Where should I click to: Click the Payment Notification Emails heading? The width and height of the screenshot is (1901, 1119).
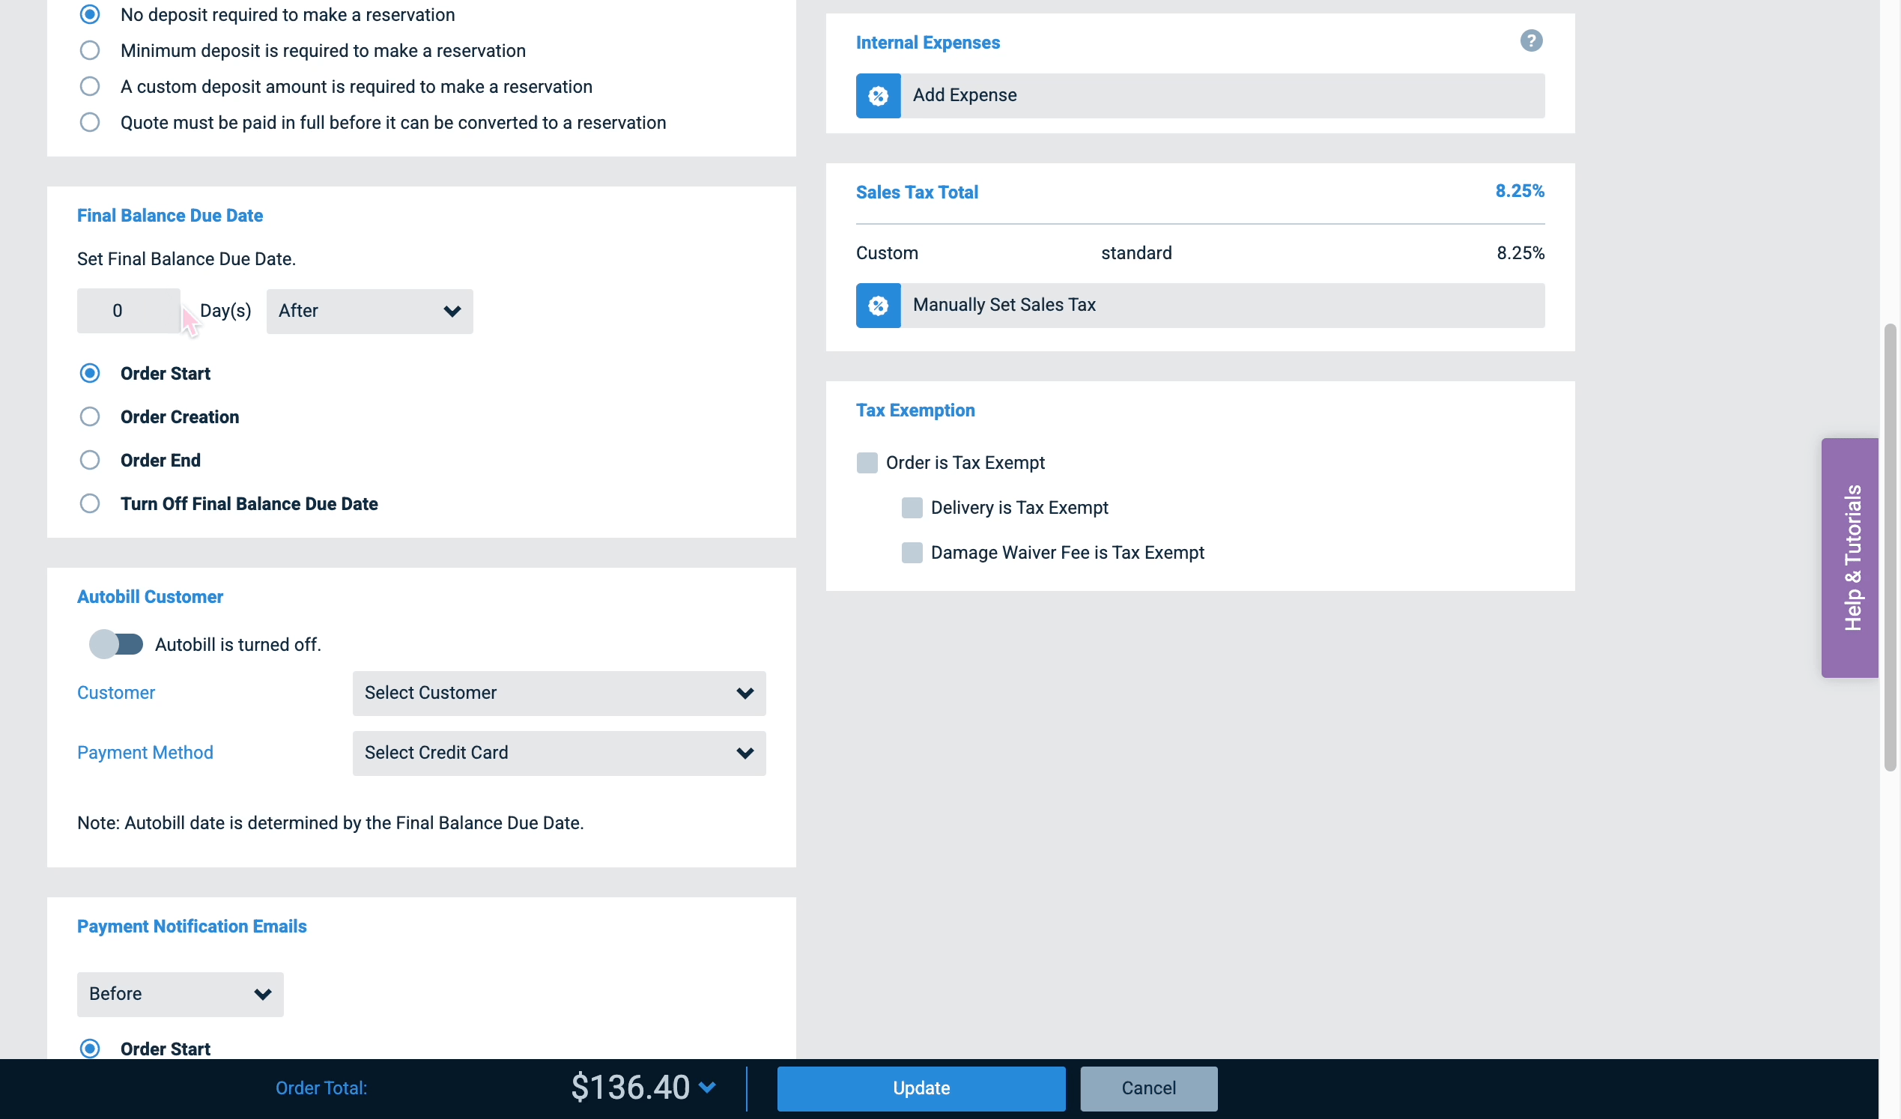coord(192,927)
